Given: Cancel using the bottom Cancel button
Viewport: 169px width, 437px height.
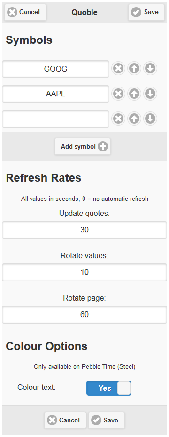Looking at the screenshot, I should 65,420.
